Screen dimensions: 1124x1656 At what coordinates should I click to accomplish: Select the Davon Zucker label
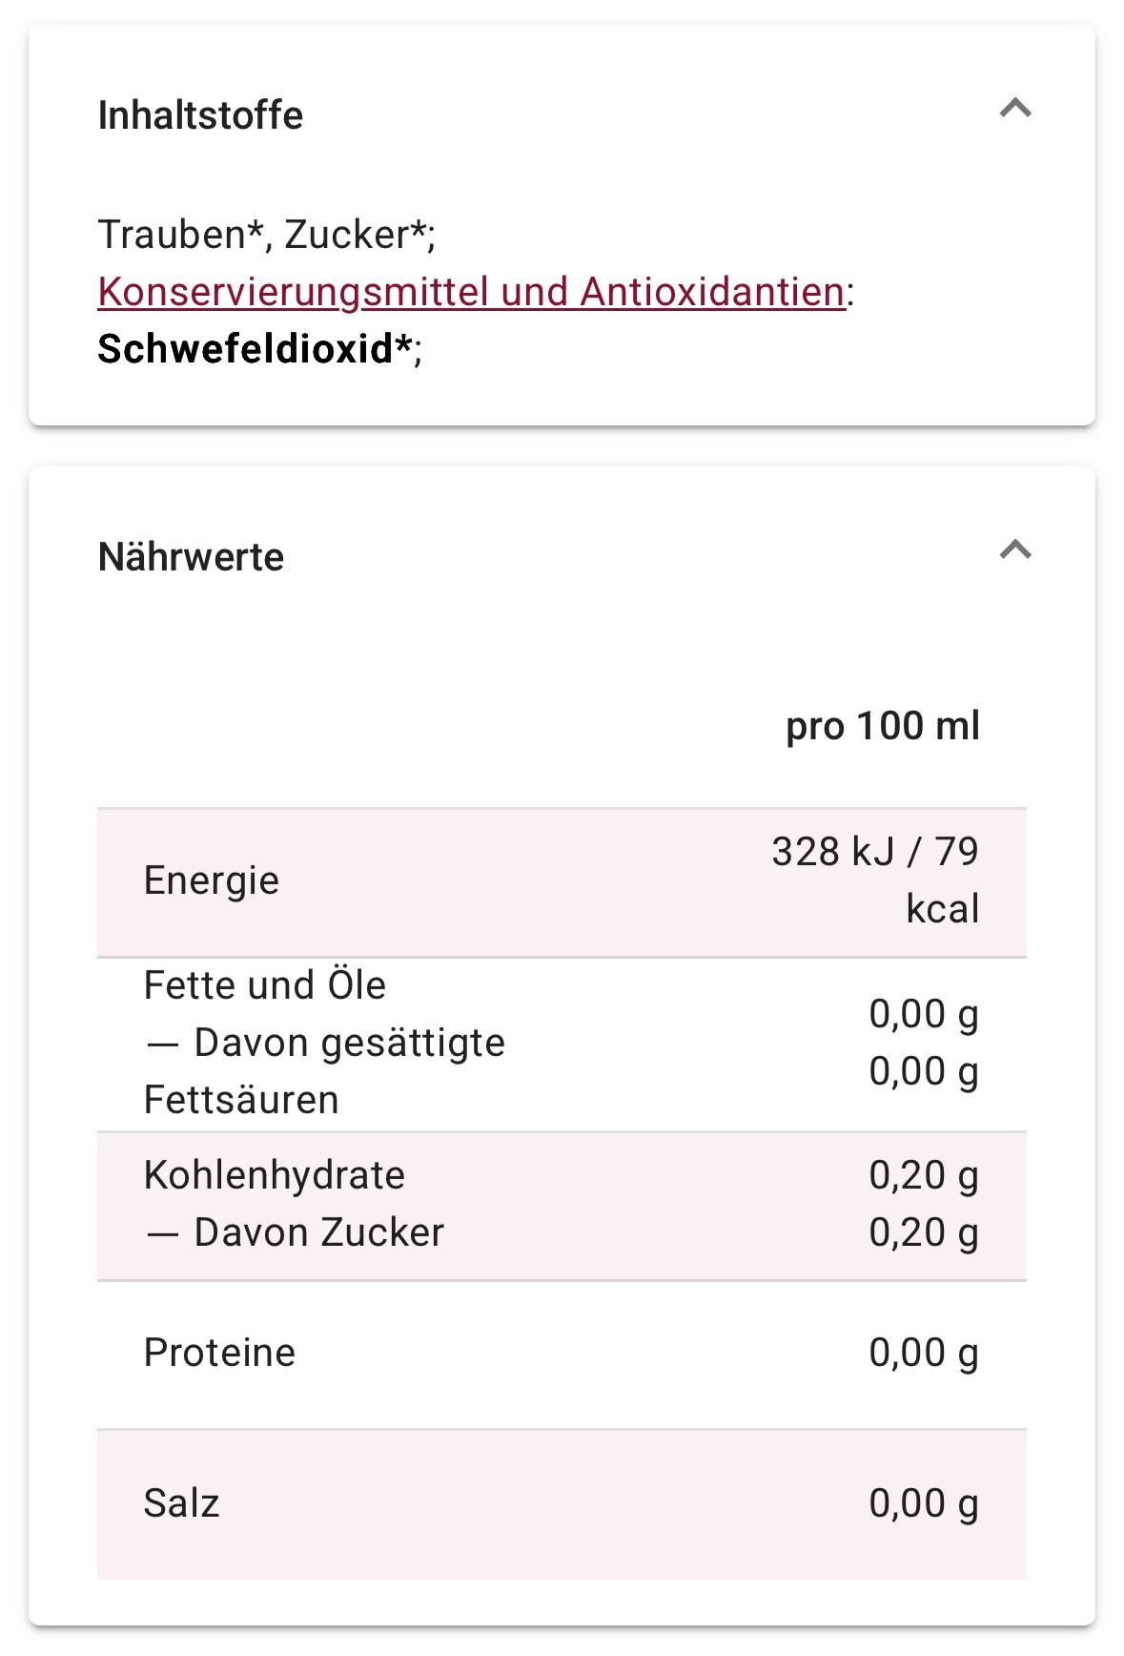[295, 1232]
